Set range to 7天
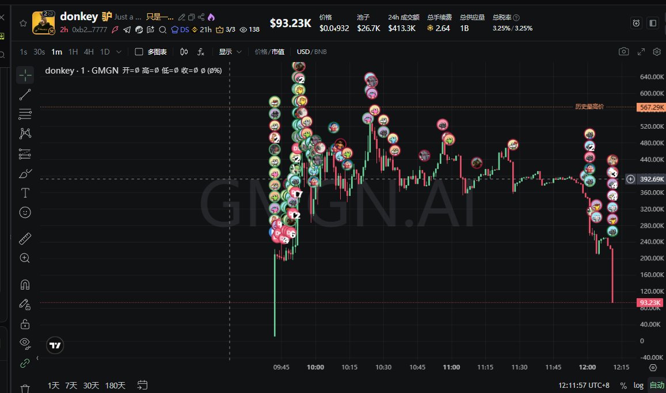The height and width of the screenshot is (393, 666). pyautogui.click(x=71, y=386)
